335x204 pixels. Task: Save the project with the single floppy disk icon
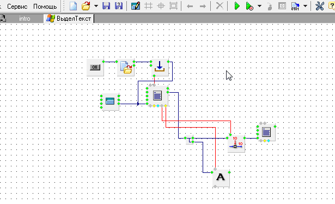pos(106,6)
